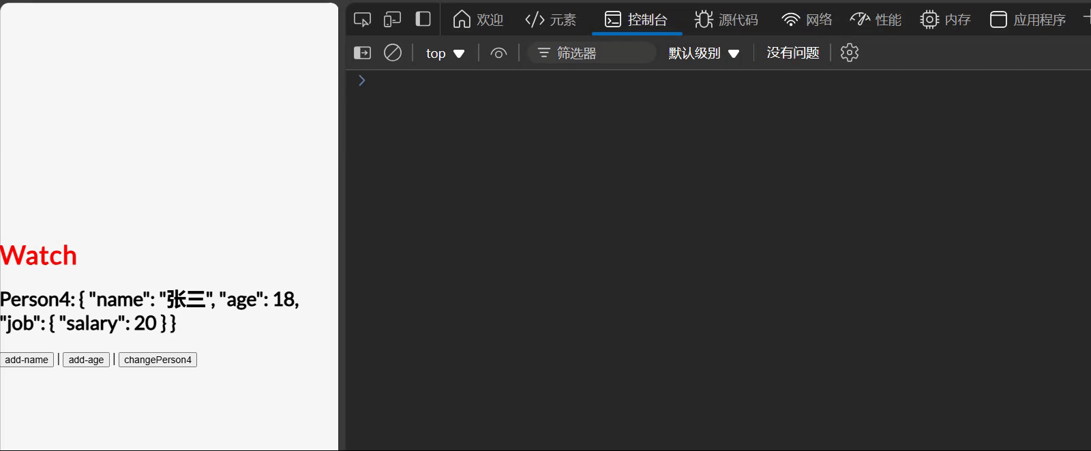Screen dimensions: 1091x451
Task: Switch to the 元素 elements tab
Action: point(551,20)
